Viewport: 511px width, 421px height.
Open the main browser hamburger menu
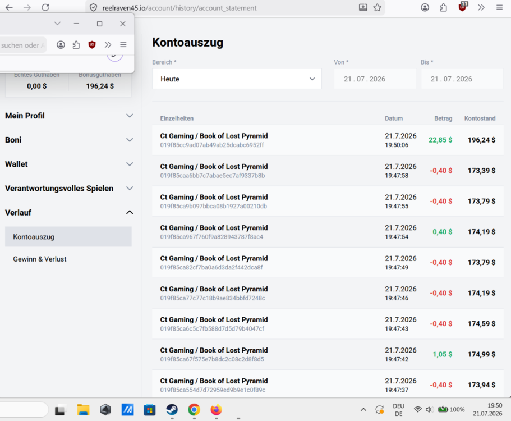click(x=499, y=7)
